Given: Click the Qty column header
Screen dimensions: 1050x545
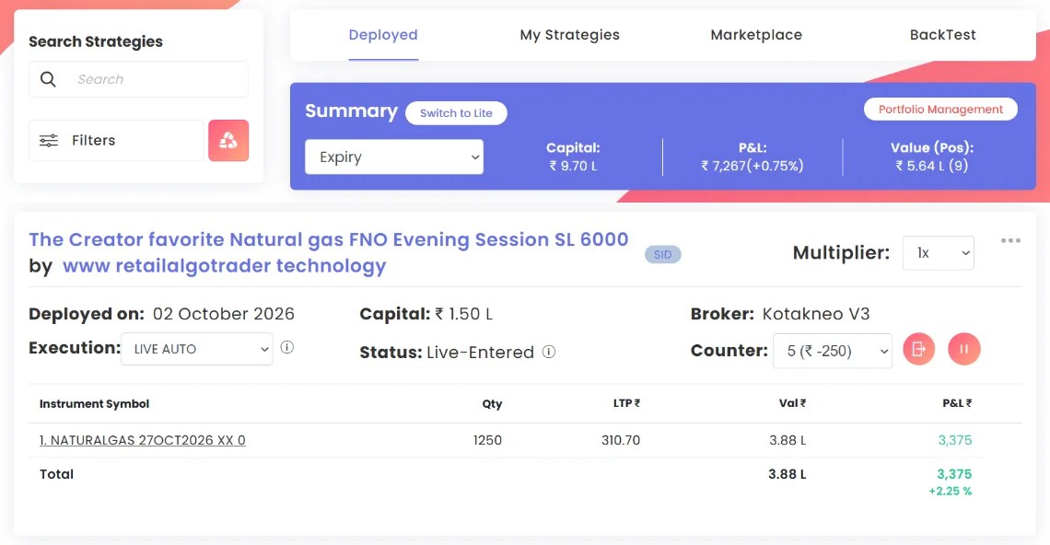Looking at the screenshot, I should (492, 404).
